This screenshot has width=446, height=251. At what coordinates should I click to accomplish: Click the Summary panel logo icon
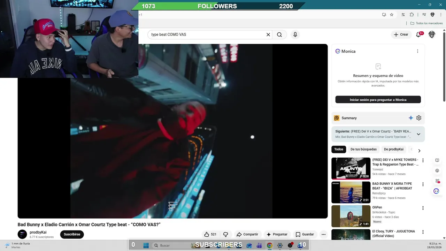337,118
